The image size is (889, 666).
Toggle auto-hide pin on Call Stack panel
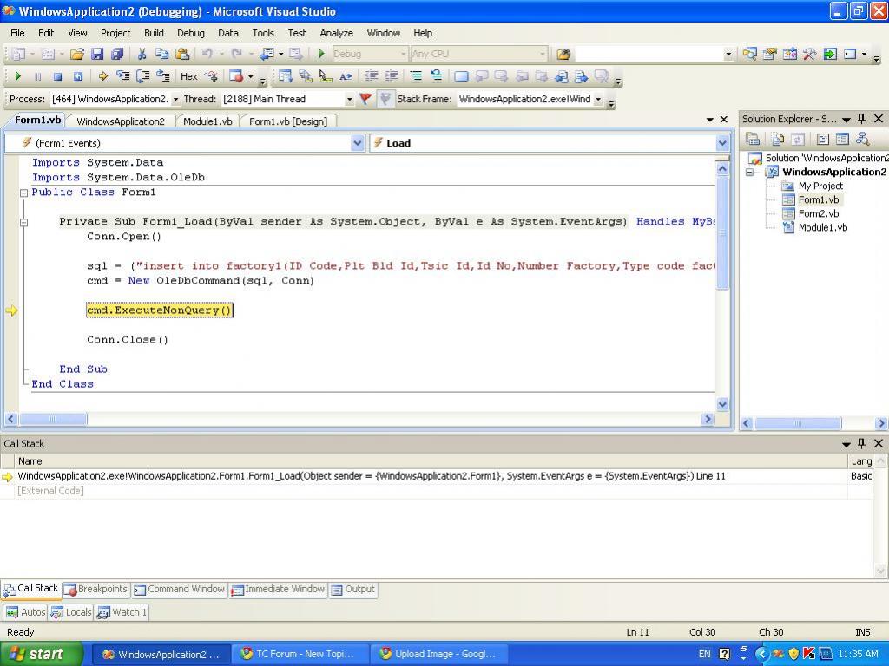point(862,443)
